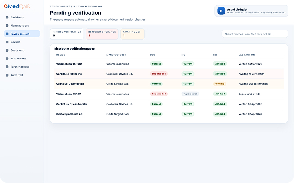Open the CardioLink Stress Monitor row

[169, 104]
